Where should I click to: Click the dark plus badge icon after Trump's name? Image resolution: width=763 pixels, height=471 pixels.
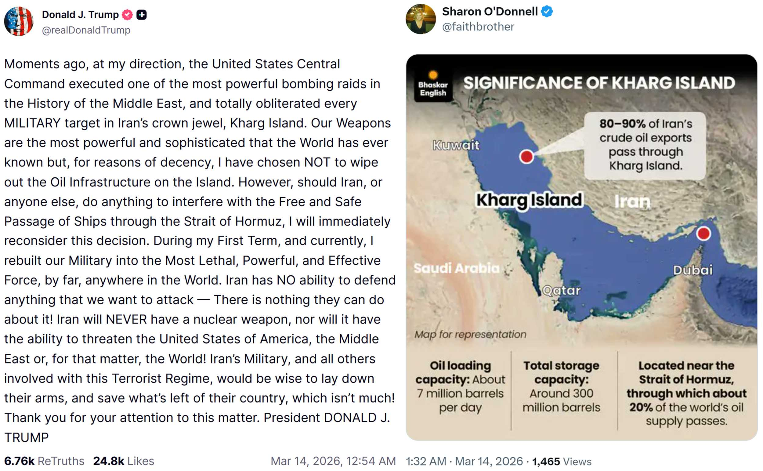pyautogui.click(x=142, y=15)
